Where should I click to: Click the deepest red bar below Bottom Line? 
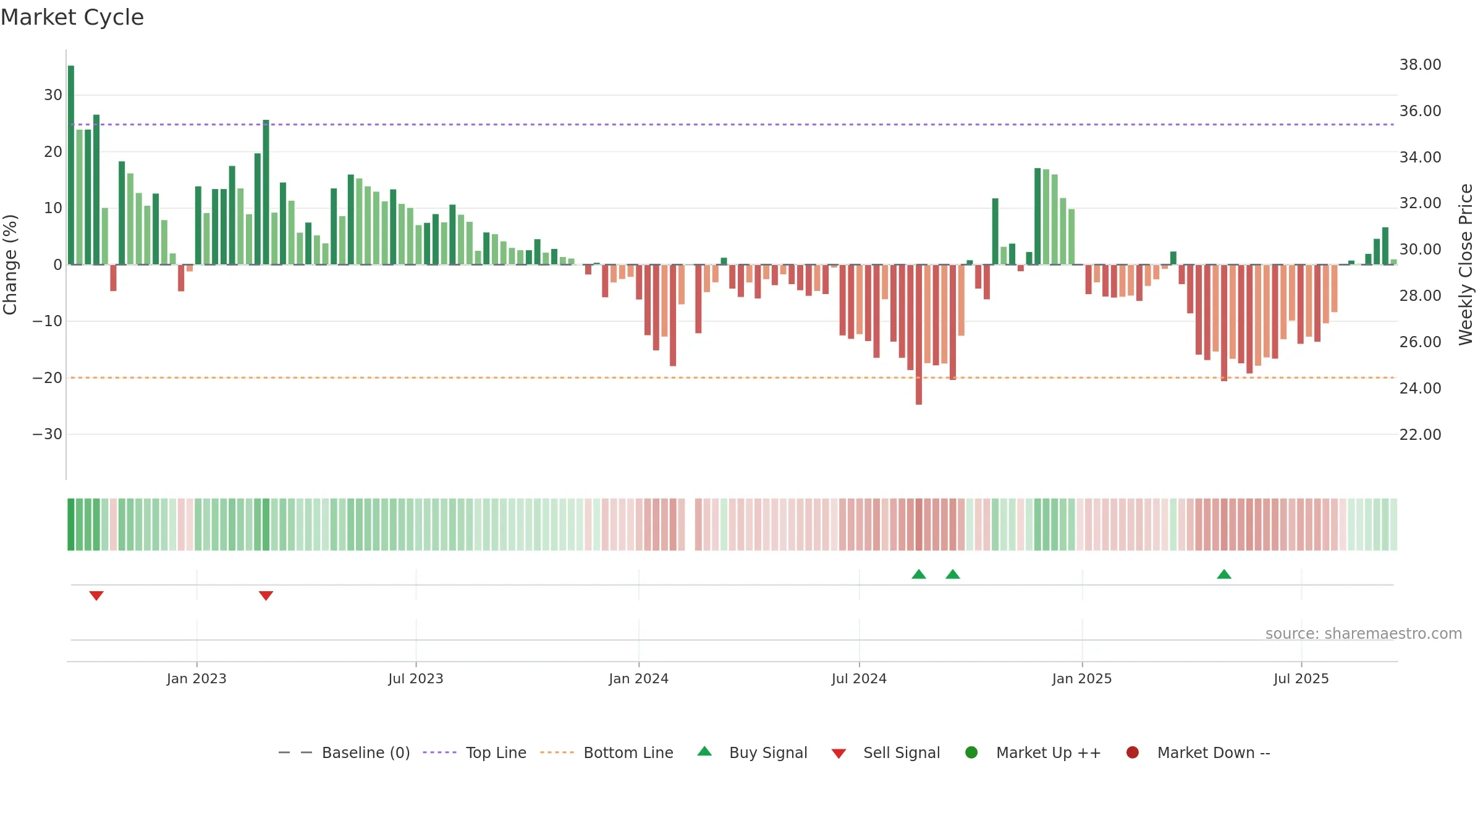click(919, 335)
